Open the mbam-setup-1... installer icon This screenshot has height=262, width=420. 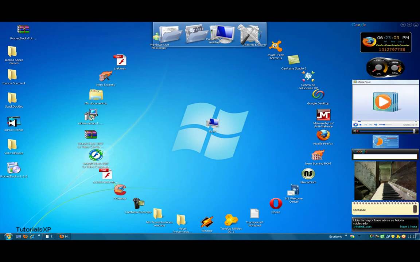91,115
